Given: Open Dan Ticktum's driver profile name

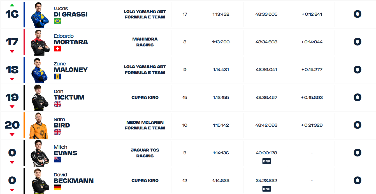Looking at the screenshot, I should click(x=69, y=97).
